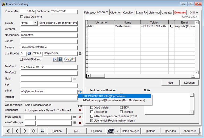Select Mustermann cell in contacts table
Viewport: 204px width, 138px height.
tap(127, 26)
